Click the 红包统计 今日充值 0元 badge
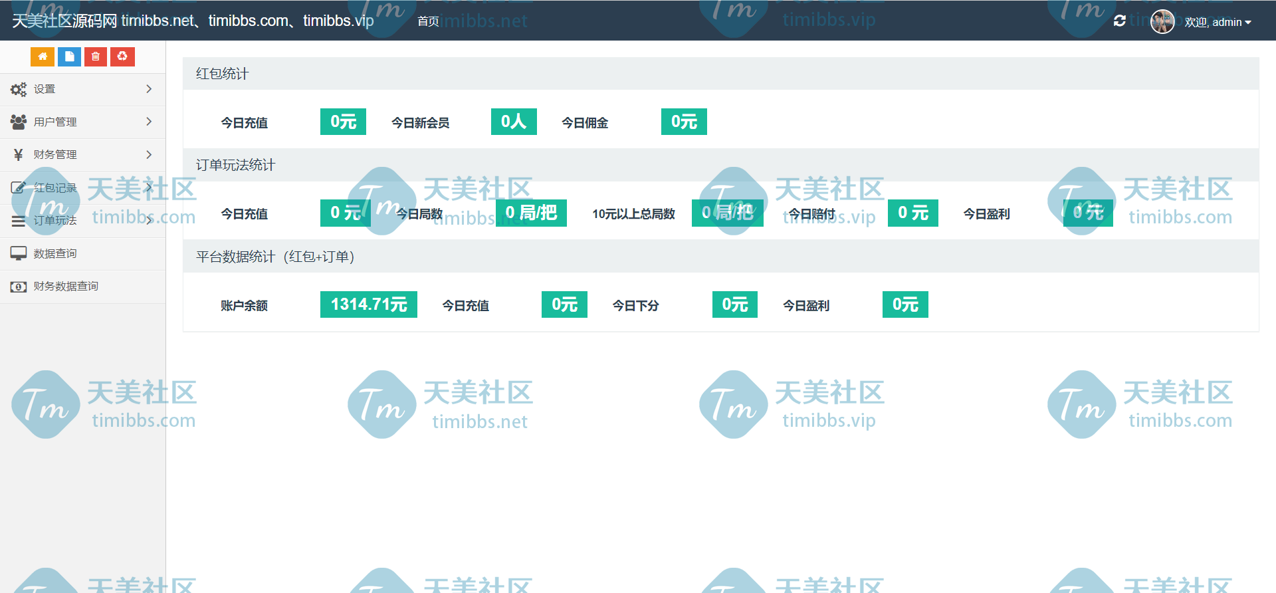Image resolution: width=1276 pixels, height=593 pixels. click(x=343, y=122)
